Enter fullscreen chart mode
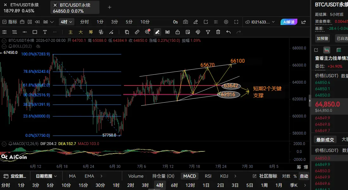 pyautogui.click(x=236, y=22)
